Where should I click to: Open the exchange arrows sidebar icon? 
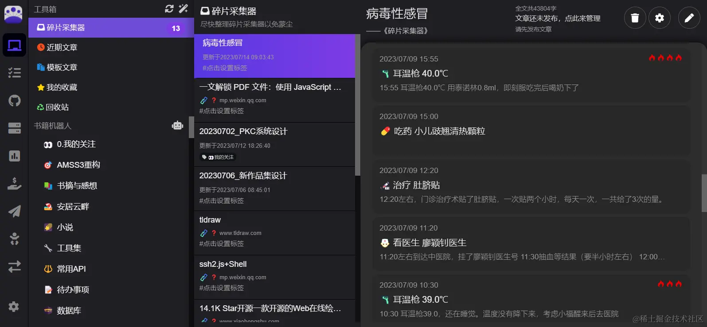click(14, 266)
